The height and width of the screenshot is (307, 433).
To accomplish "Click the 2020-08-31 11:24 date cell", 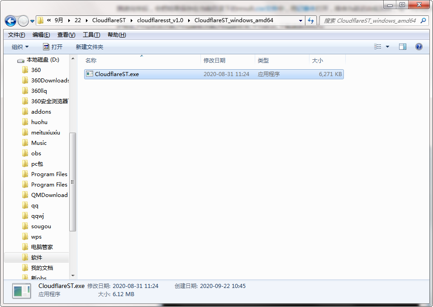I will point(226,74).
